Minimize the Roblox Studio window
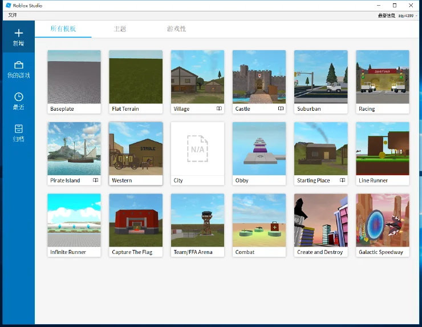 pos(379,5)
